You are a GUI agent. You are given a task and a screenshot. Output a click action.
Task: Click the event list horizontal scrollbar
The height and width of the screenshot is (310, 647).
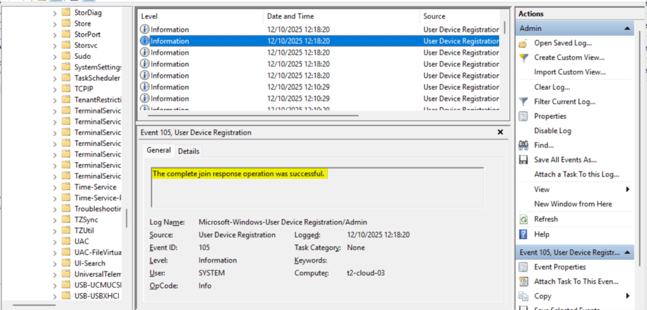point(253,116)
